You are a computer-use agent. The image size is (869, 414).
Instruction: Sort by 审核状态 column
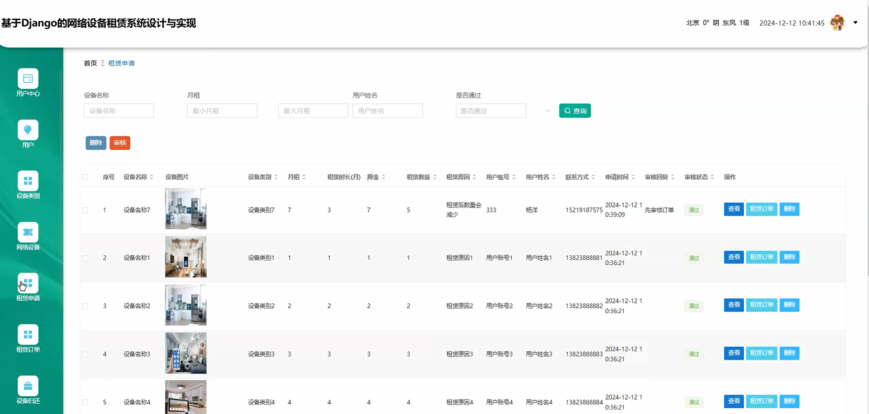coord(712,177)
